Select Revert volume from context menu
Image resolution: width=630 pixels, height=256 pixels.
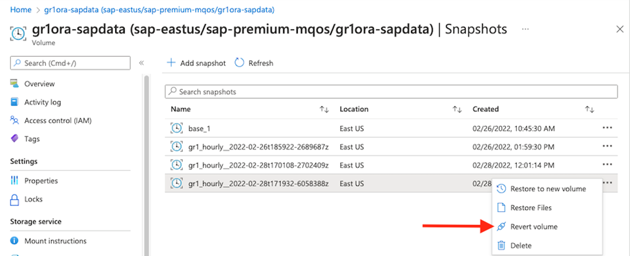point(527,227)
